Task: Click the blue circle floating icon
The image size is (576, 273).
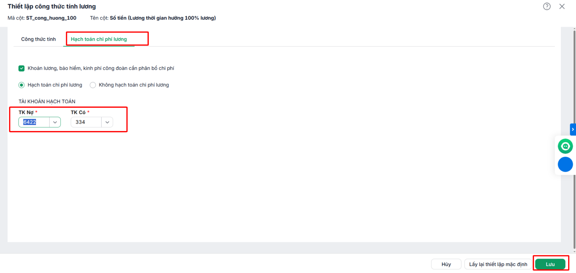Action: click(565, 164)
